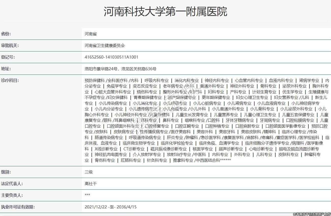Select the 登记号 row label
331x216 pixels.
click(x=8, y=57)
